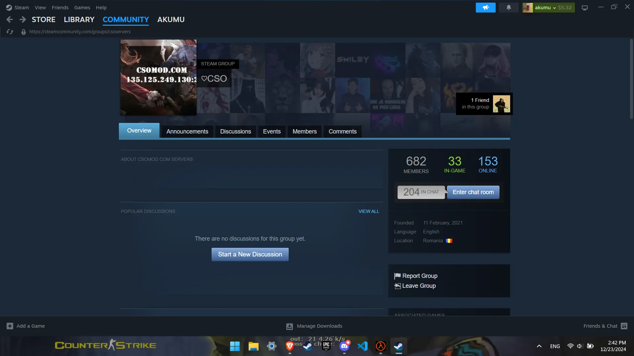The width and height of the screenshot is (634, 356).
Task: Switch to the Comments tab
Action: [342, 132]
